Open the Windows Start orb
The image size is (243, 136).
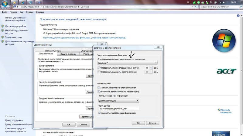point(5,3)
